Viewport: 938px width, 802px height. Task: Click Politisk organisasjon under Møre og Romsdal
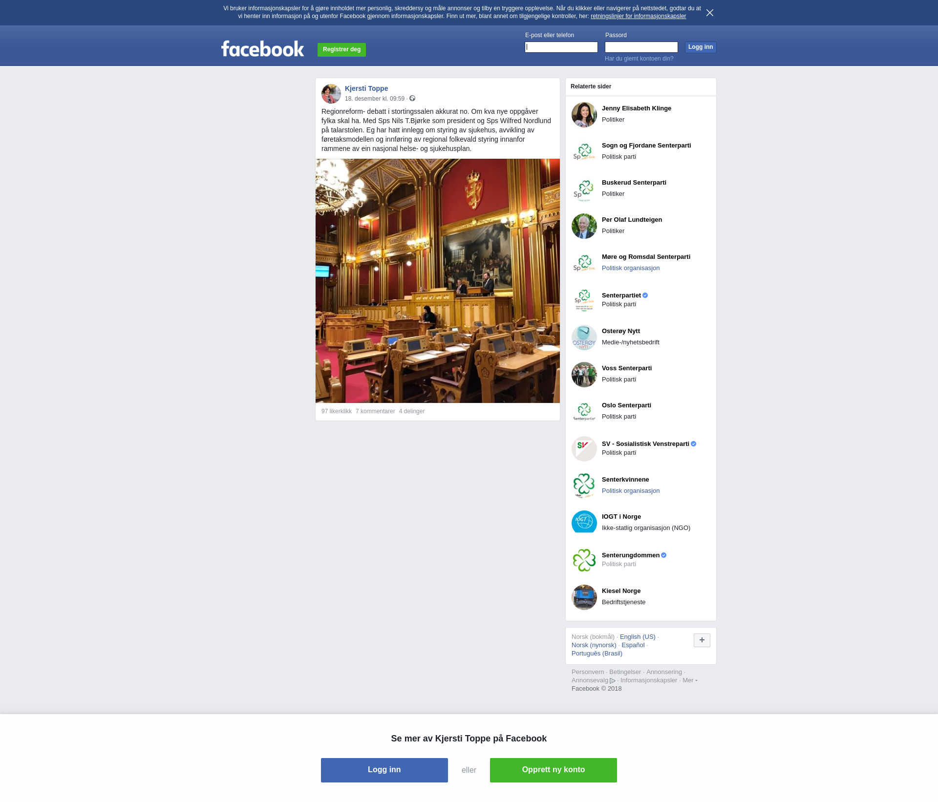(x=631, y=268)
